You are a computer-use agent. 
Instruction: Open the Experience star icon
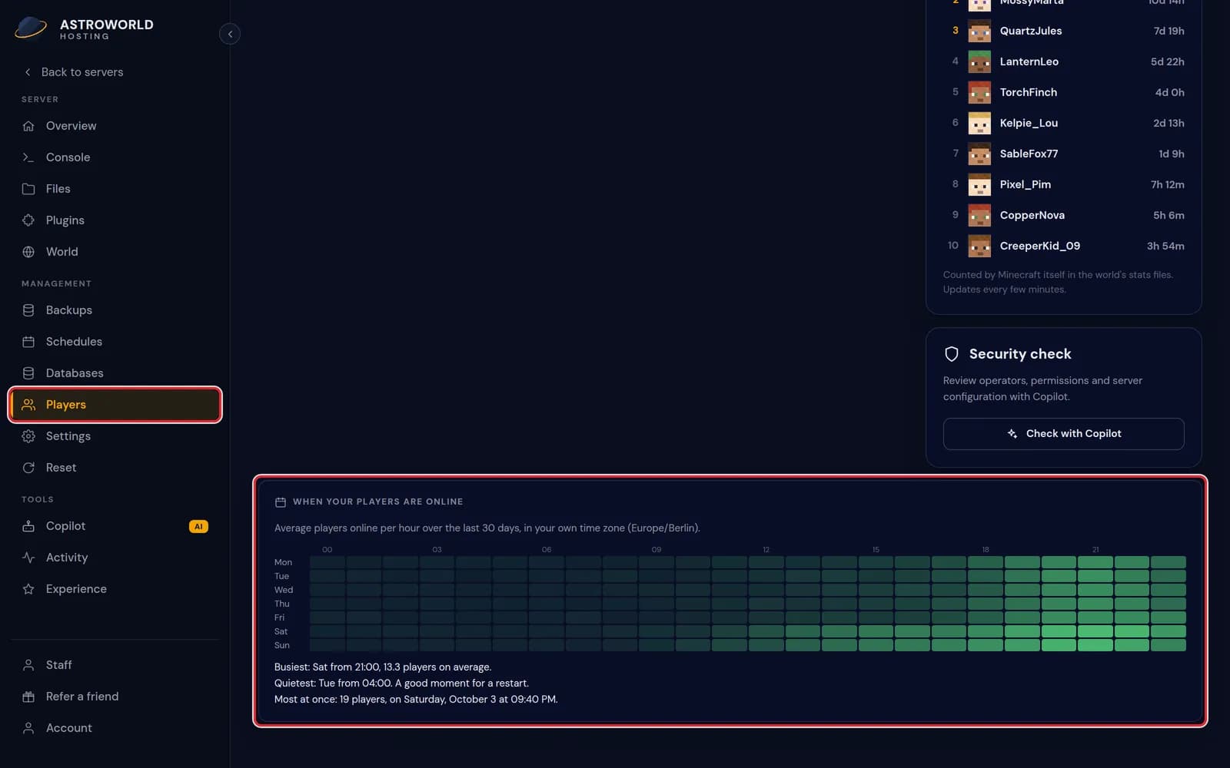pyautogui.click(x=28, y=589)
